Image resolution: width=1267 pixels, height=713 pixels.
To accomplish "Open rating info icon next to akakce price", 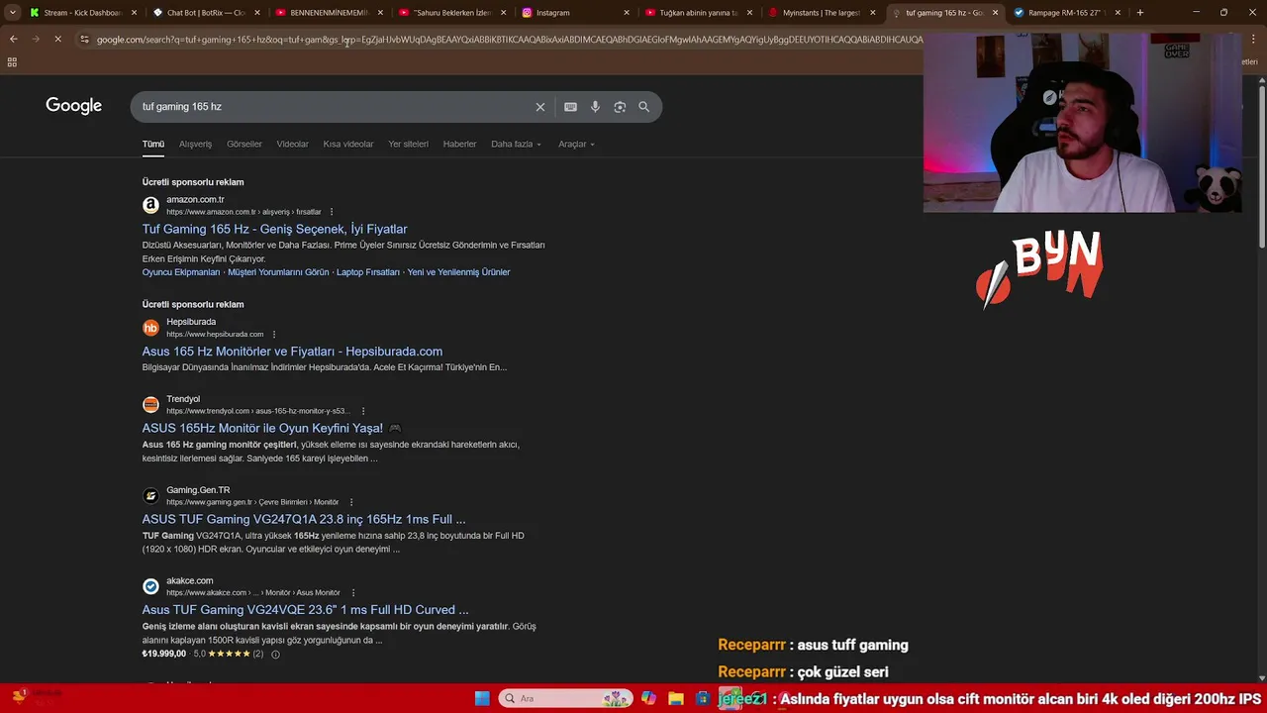I will pyautogui.click(x=275, y=655).
